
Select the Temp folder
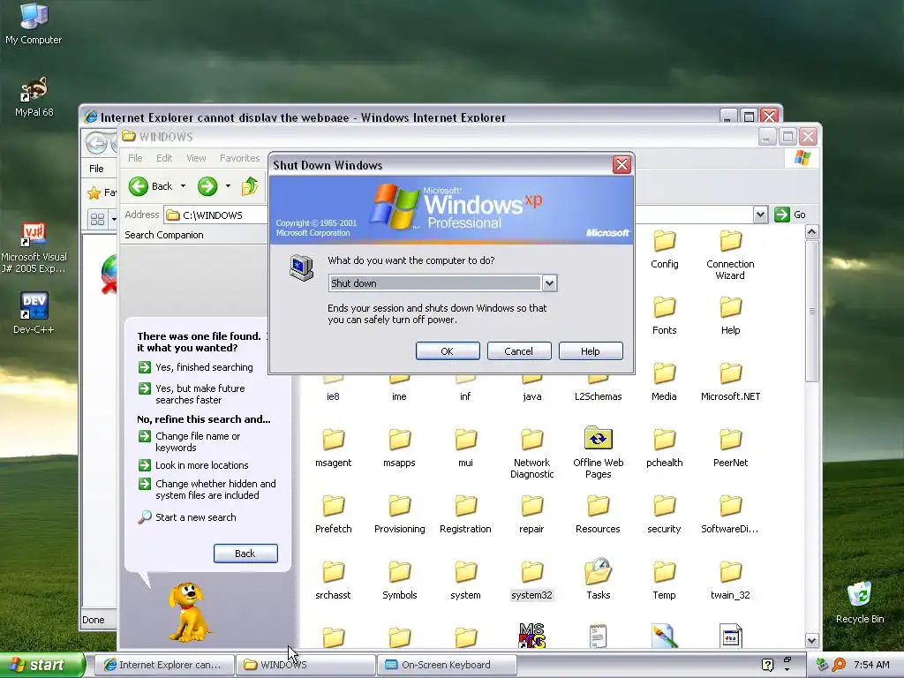664,581
